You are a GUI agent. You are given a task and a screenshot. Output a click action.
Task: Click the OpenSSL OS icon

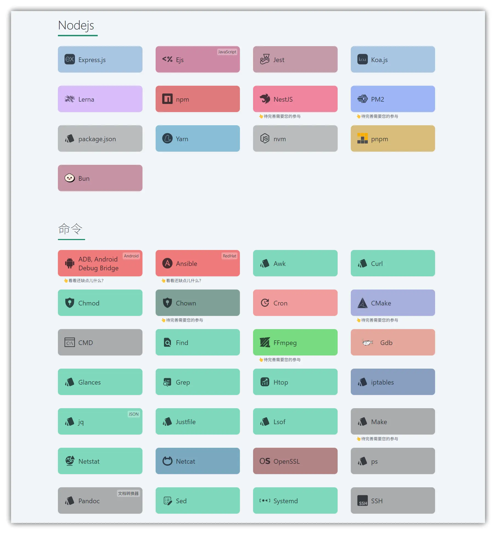click(265, 461)
